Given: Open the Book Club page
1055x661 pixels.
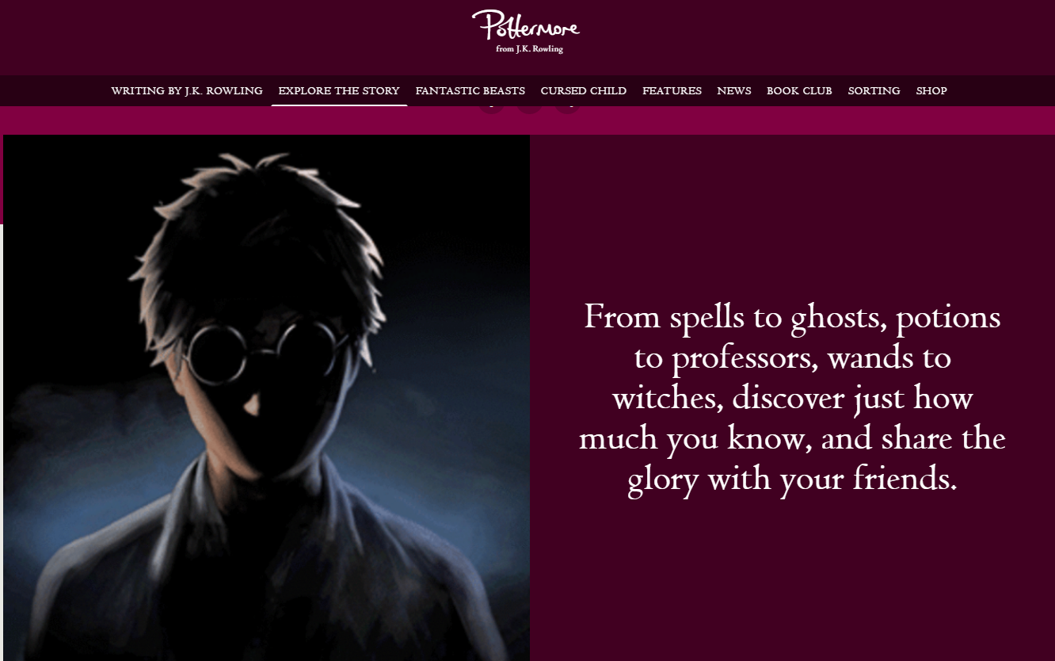Looking at the screenshot, I should (x=799, y=91).
